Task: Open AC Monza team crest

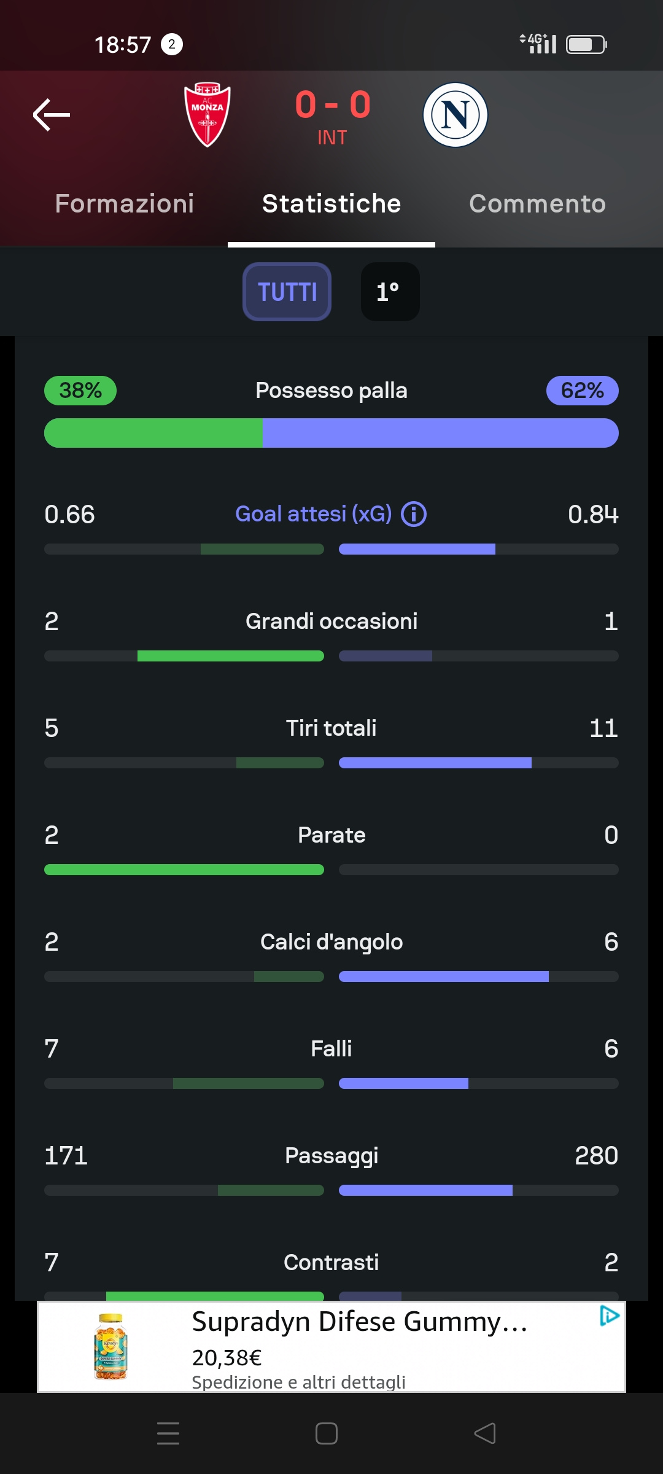Action: tap(207, 115)
